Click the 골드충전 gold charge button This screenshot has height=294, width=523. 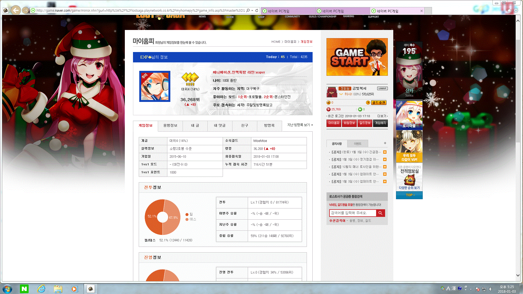tap(379, 103)
